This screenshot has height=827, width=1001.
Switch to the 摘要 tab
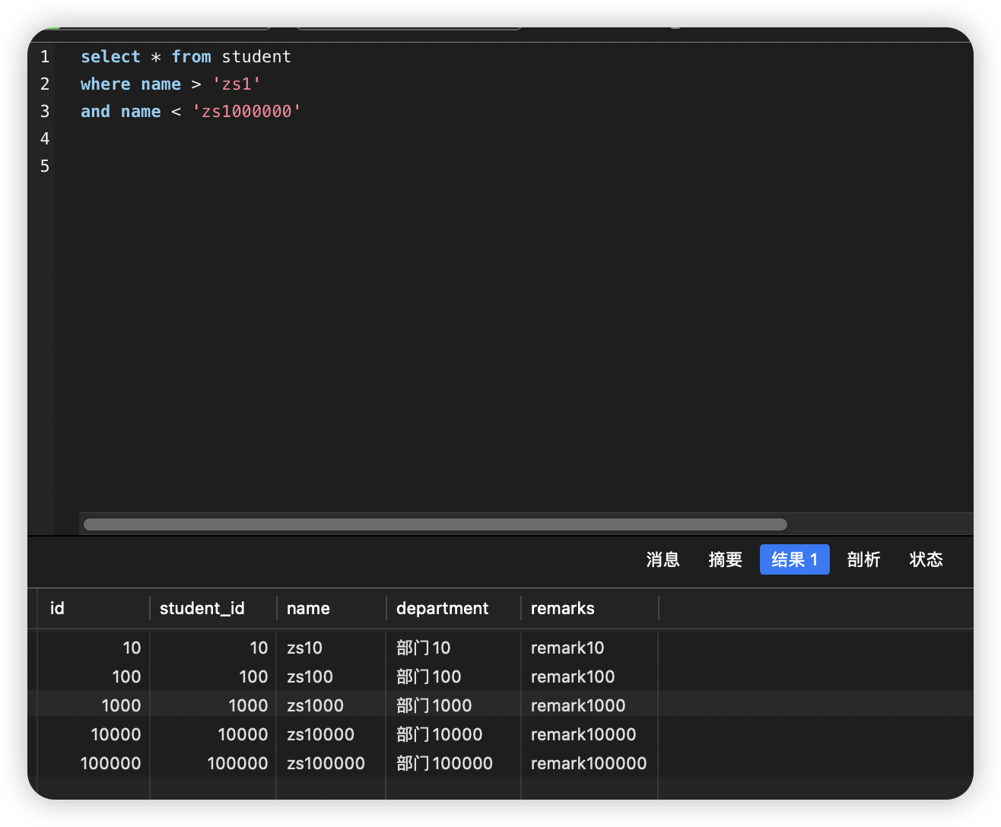coord(725,559)
